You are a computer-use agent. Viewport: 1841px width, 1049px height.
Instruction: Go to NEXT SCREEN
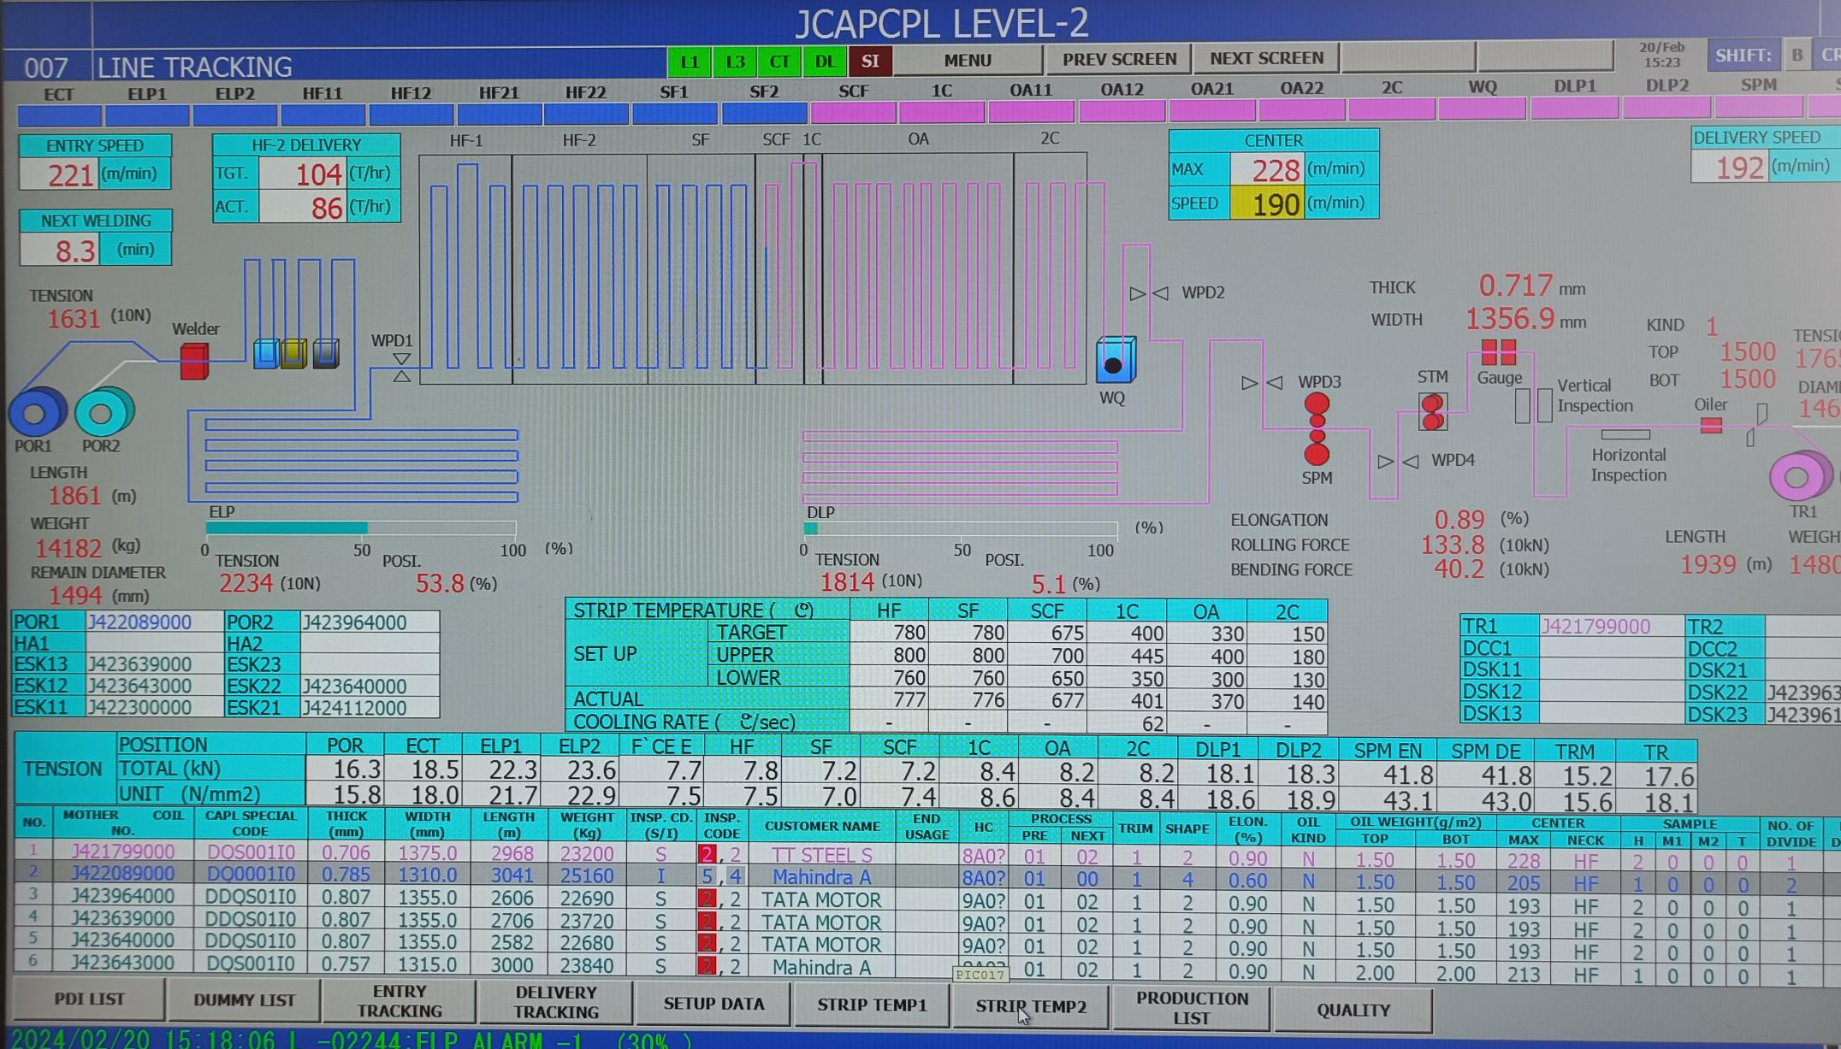1266,58
